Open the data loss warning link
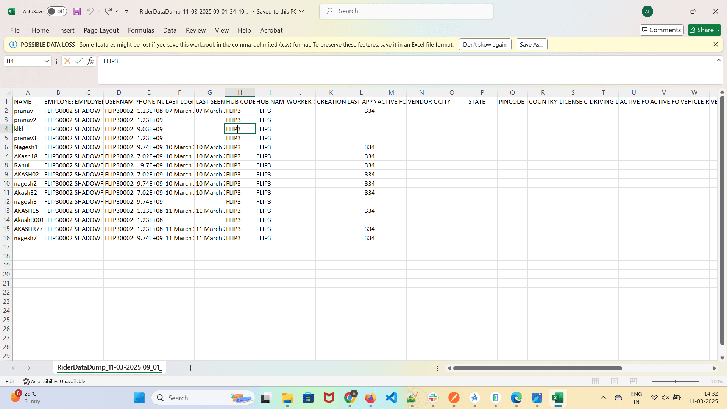The height and width of the screenshot is (409, 727). [267, 45]
